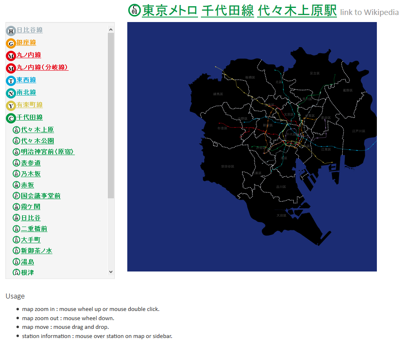Click the C12 station number icon
The image size is (401, 343).
tap(16, 251)
